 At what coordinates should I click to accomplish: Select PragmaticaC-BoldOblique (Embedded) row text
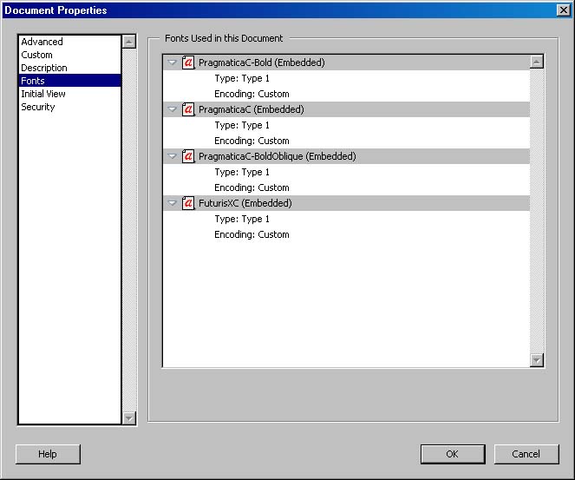278,156
